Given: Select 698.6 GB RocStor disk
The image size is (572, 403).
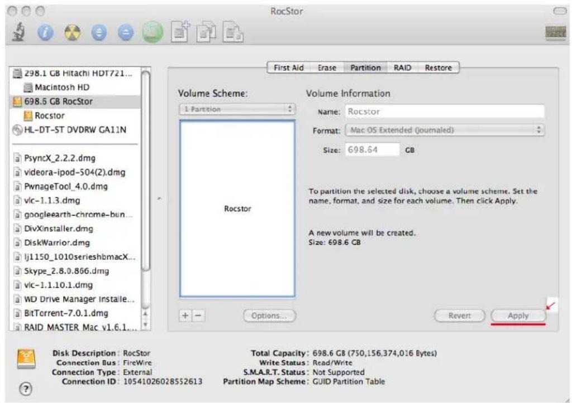Looking at the screenshot, I should pyautogui.click(x=74, y=101).
